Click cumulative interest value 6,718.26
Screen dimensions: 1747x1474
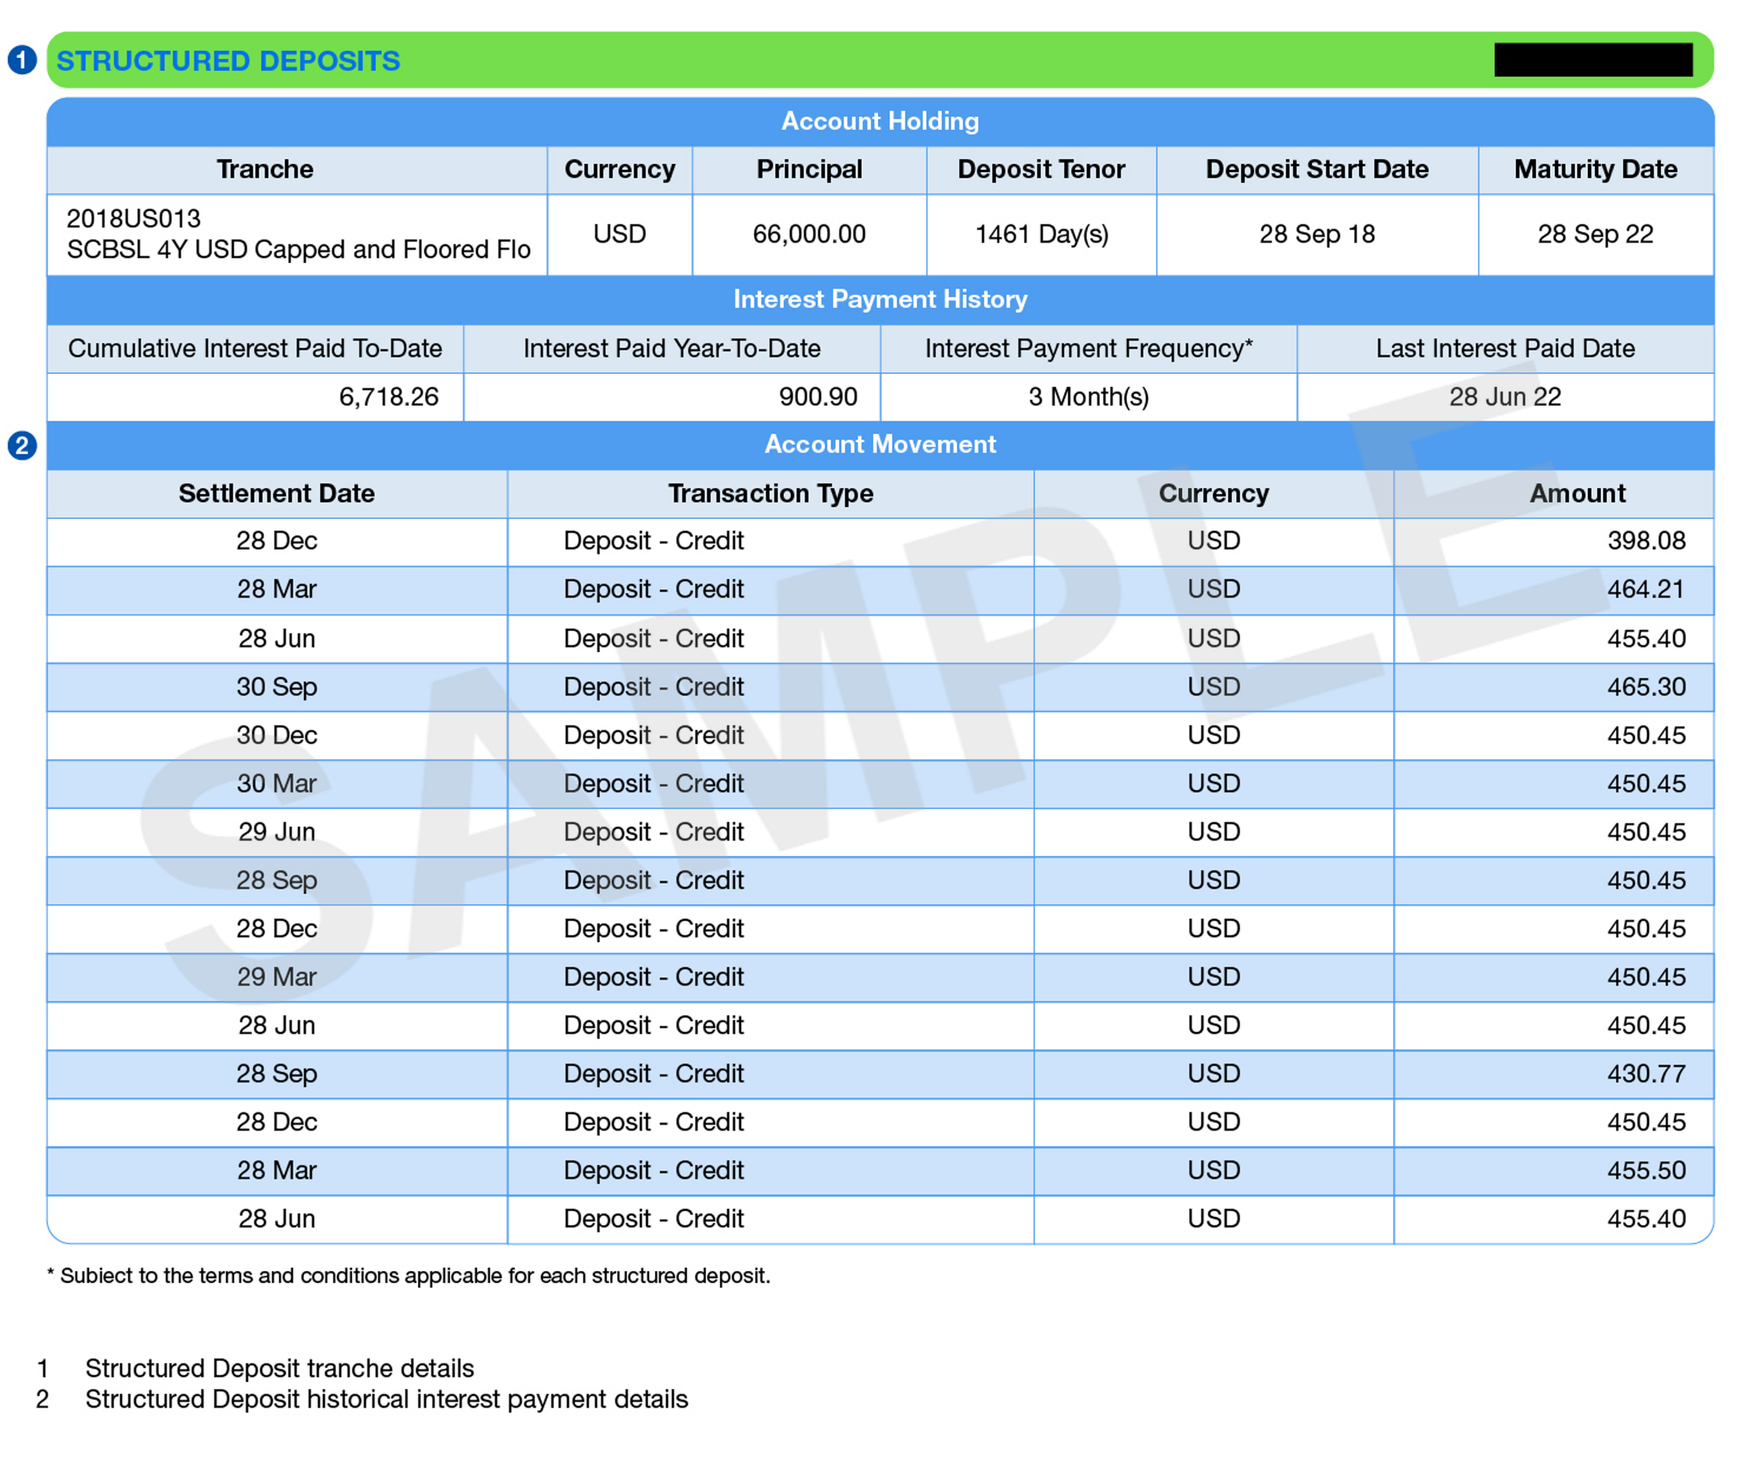point(388,397)
